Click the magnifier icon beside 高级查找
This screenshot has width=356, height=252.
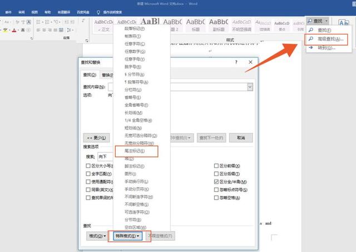coord(311,39)
